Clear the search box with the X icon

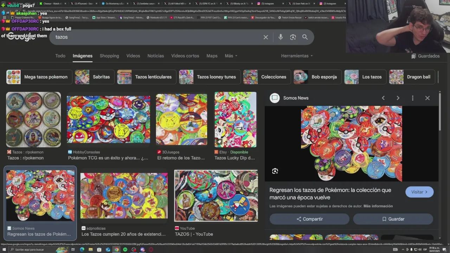[x=266, y=37]
